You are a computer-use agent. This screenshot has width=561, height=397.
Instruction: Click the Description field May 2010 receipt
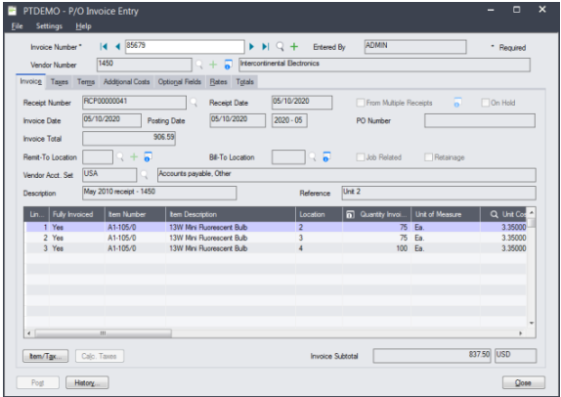tap(159, 193)
